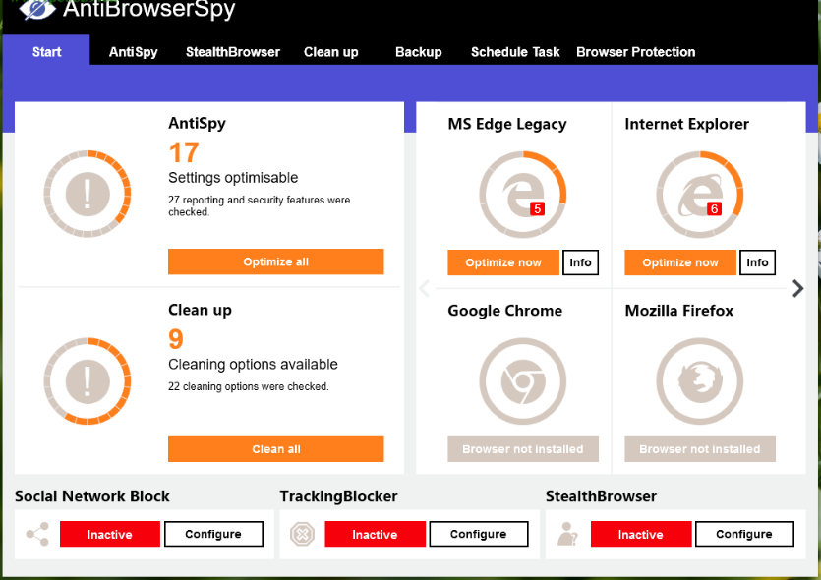Optimize MS Edge Legacy now
This screenshot has width=821, height=580.
(503, 262)
